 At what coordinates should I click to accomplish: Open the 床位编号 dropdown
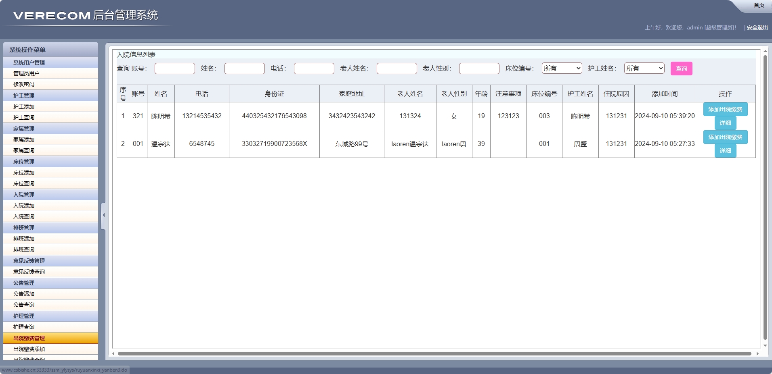pos(562,69)
